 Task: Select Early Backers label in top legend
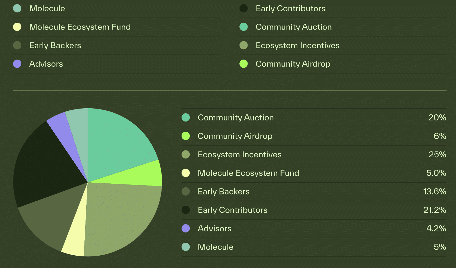click(55, 45)
